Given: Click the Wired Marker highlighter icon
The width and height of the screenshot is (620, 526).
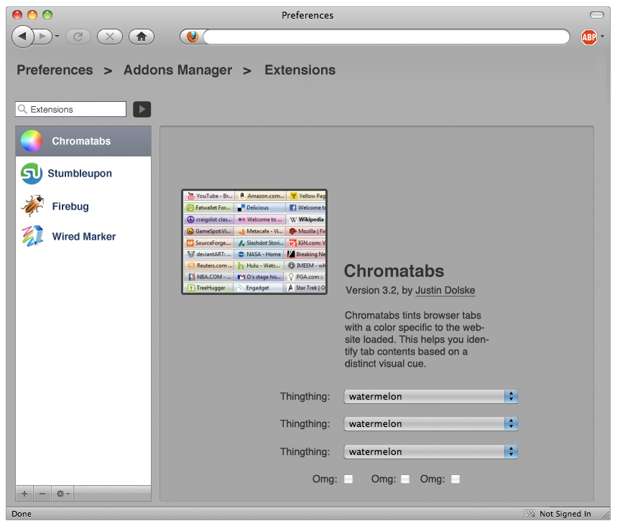Looking at the screenshot, I should point(32,236).
